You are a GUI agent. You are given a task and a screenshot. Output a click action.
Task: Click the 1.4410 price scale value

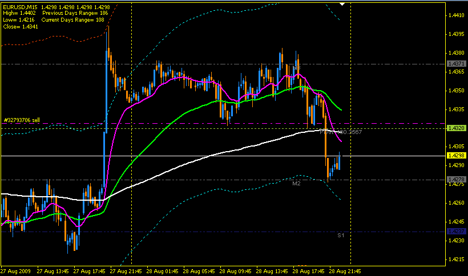click(x=457, y=15)
